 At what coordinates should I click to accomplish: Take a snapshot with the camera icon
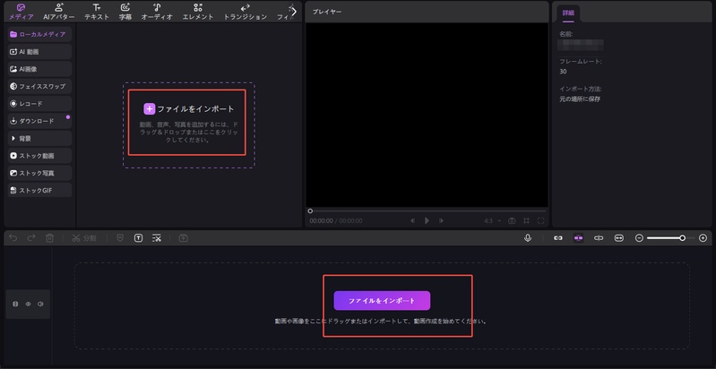pyautogui.click(x=512, y=220)
